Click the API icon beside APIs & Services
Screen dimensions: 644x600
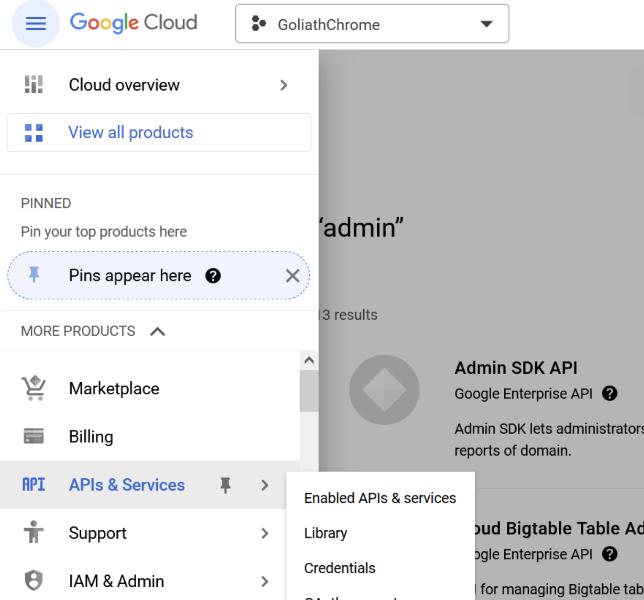click(34, 484)
